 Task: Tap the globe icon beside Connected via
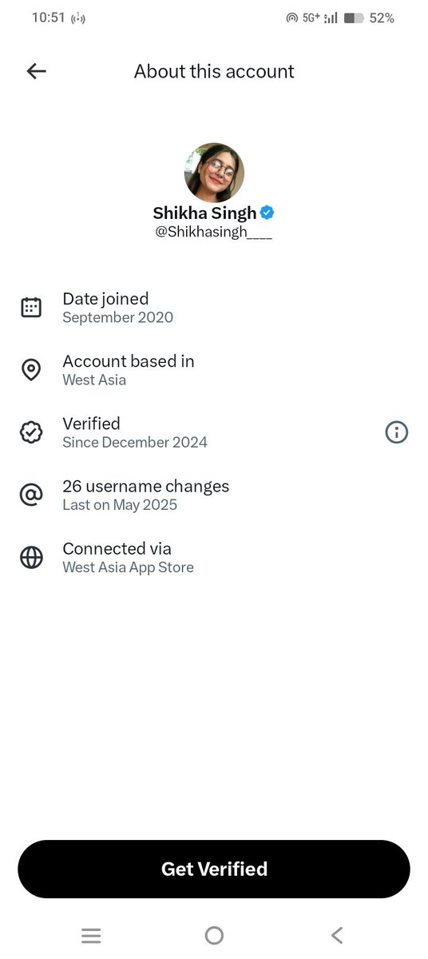(x=31, y=558)
